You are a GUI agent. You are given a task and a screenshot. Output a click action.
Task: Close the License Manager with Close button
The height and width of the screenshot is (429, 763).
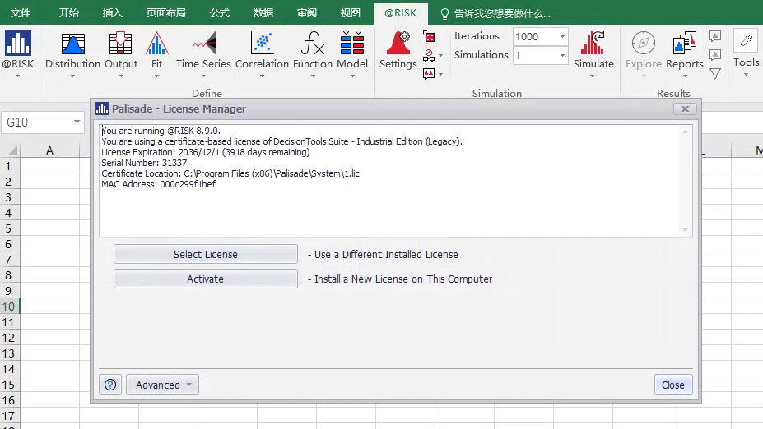click(673, 385)
